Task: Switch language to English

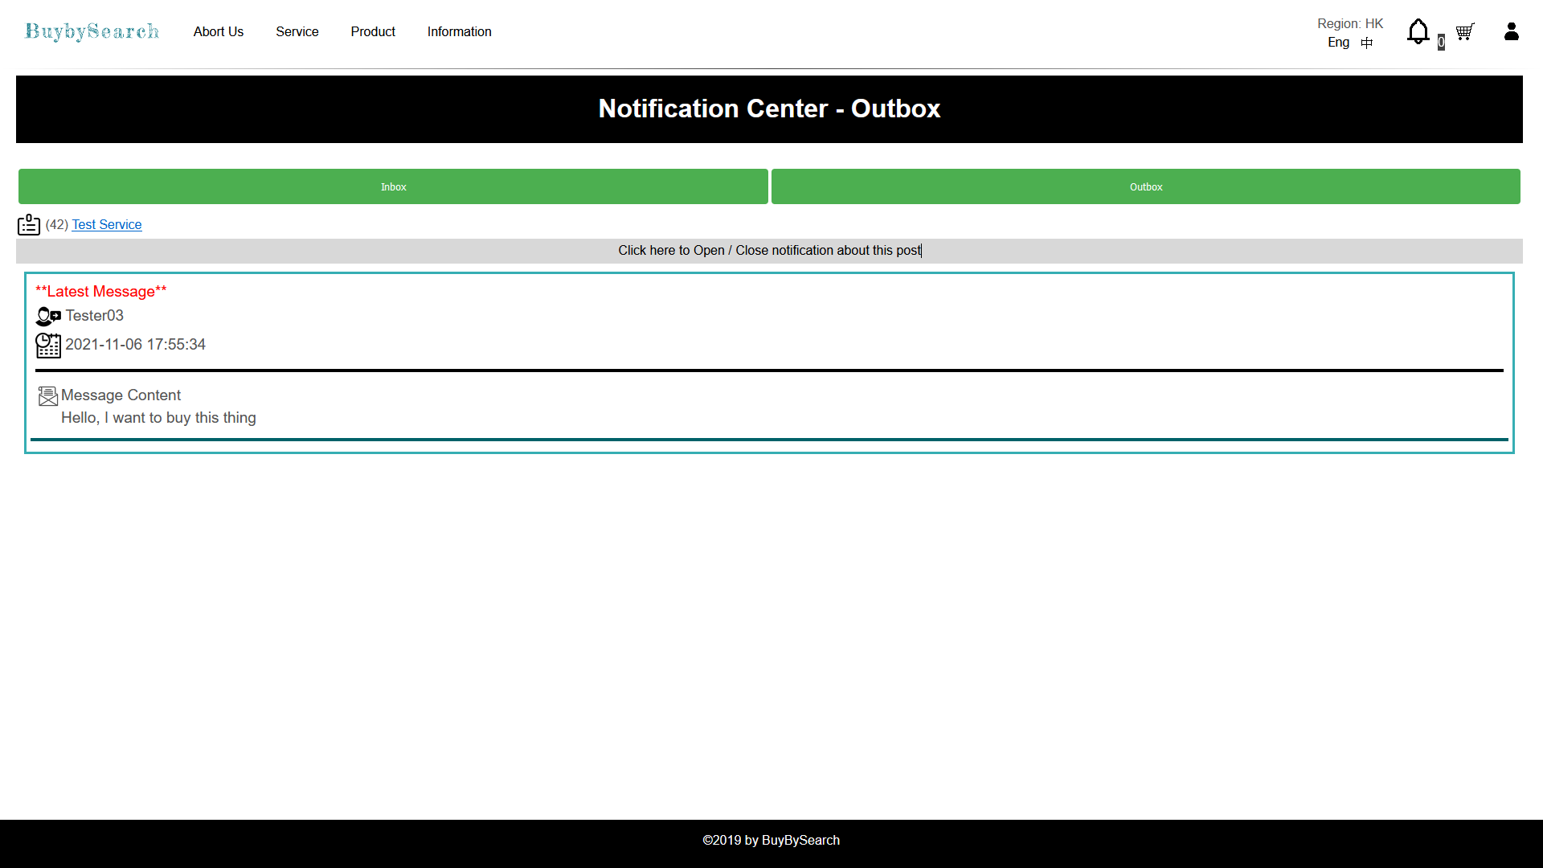Action: pos(1338,43)
